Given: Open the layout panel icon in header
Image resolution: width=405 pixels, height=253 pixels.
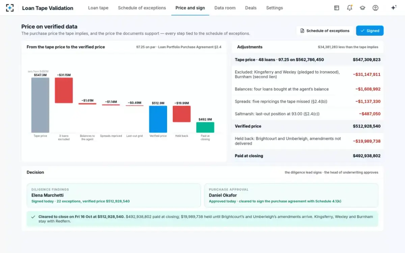Looking at the screenshot, I should (336, 8).
